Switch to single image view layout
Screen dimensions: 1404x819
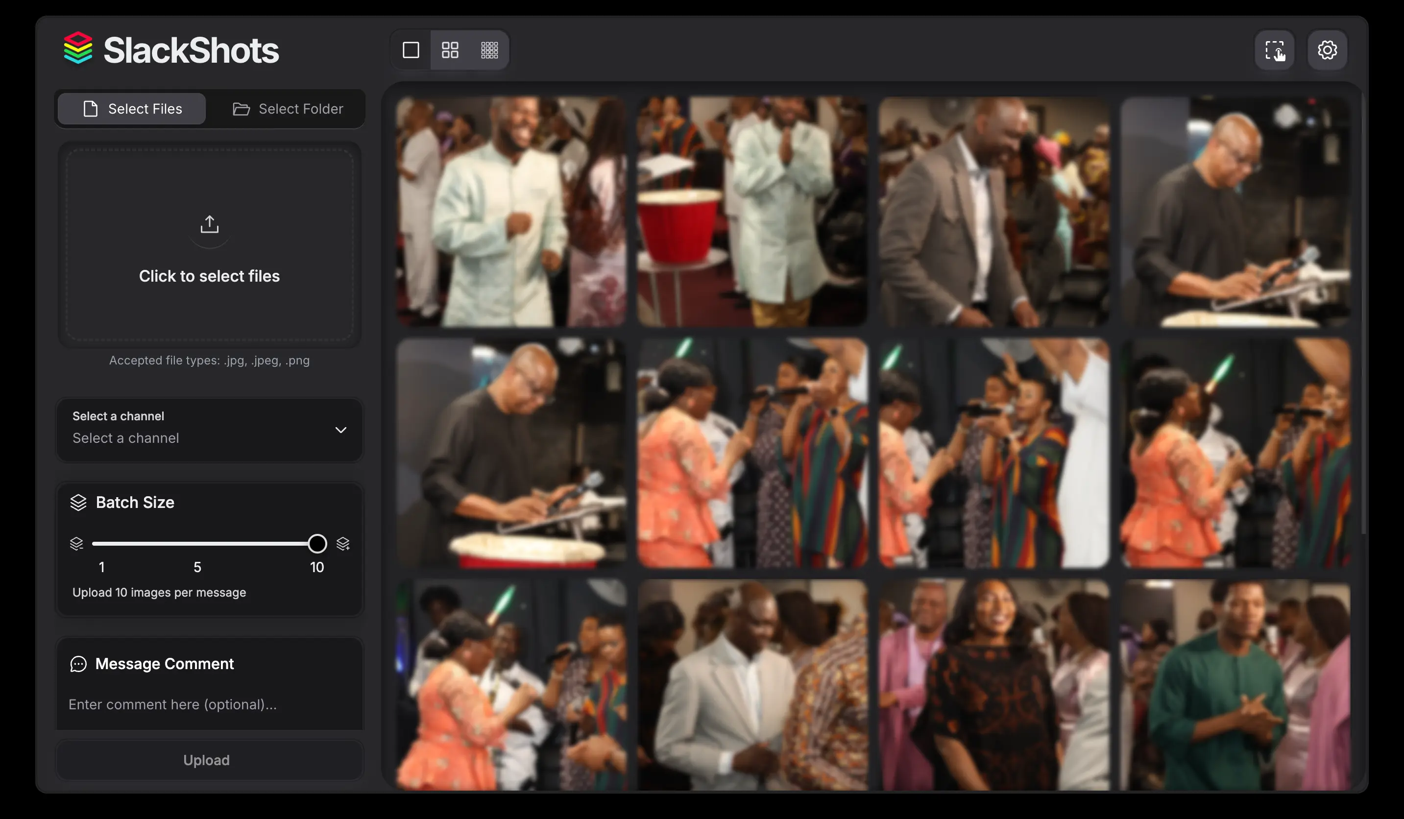[x=411, y=50]
